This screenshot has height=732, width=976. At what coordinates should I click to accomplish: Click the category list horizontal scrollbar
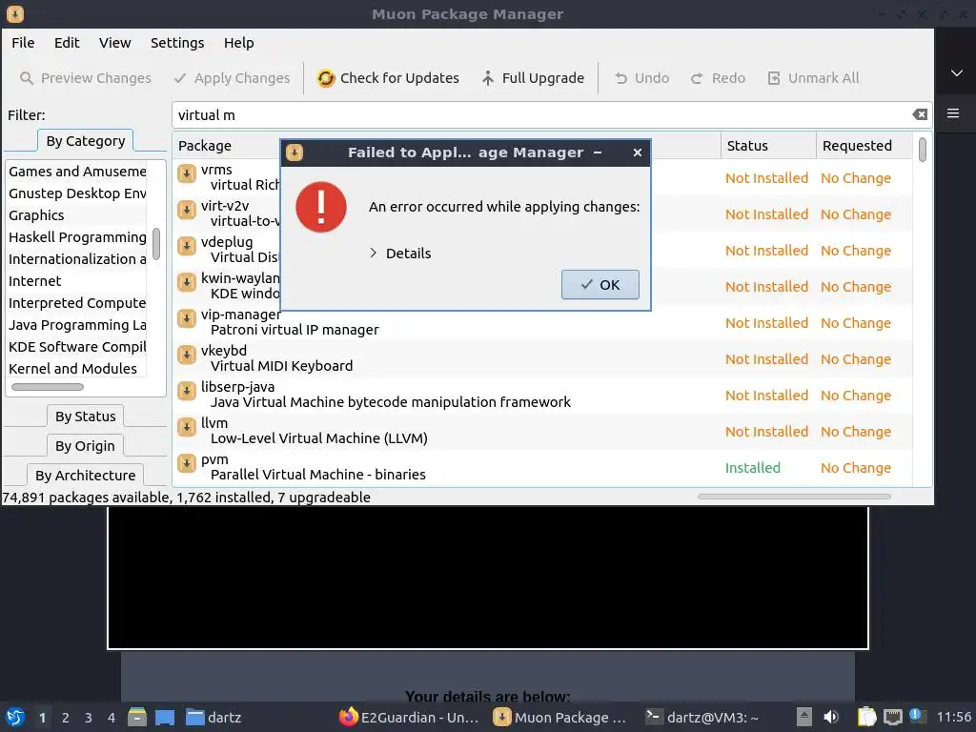click(x=48, y=387)
